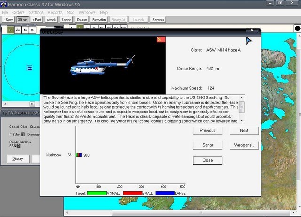301x217 pixels.
Task: Click the Harpoon app icon in title bar
Action: (5, 4)
